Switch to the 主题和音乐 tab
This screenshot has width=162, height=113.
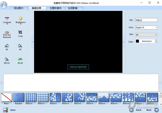[x=56, y=8]
